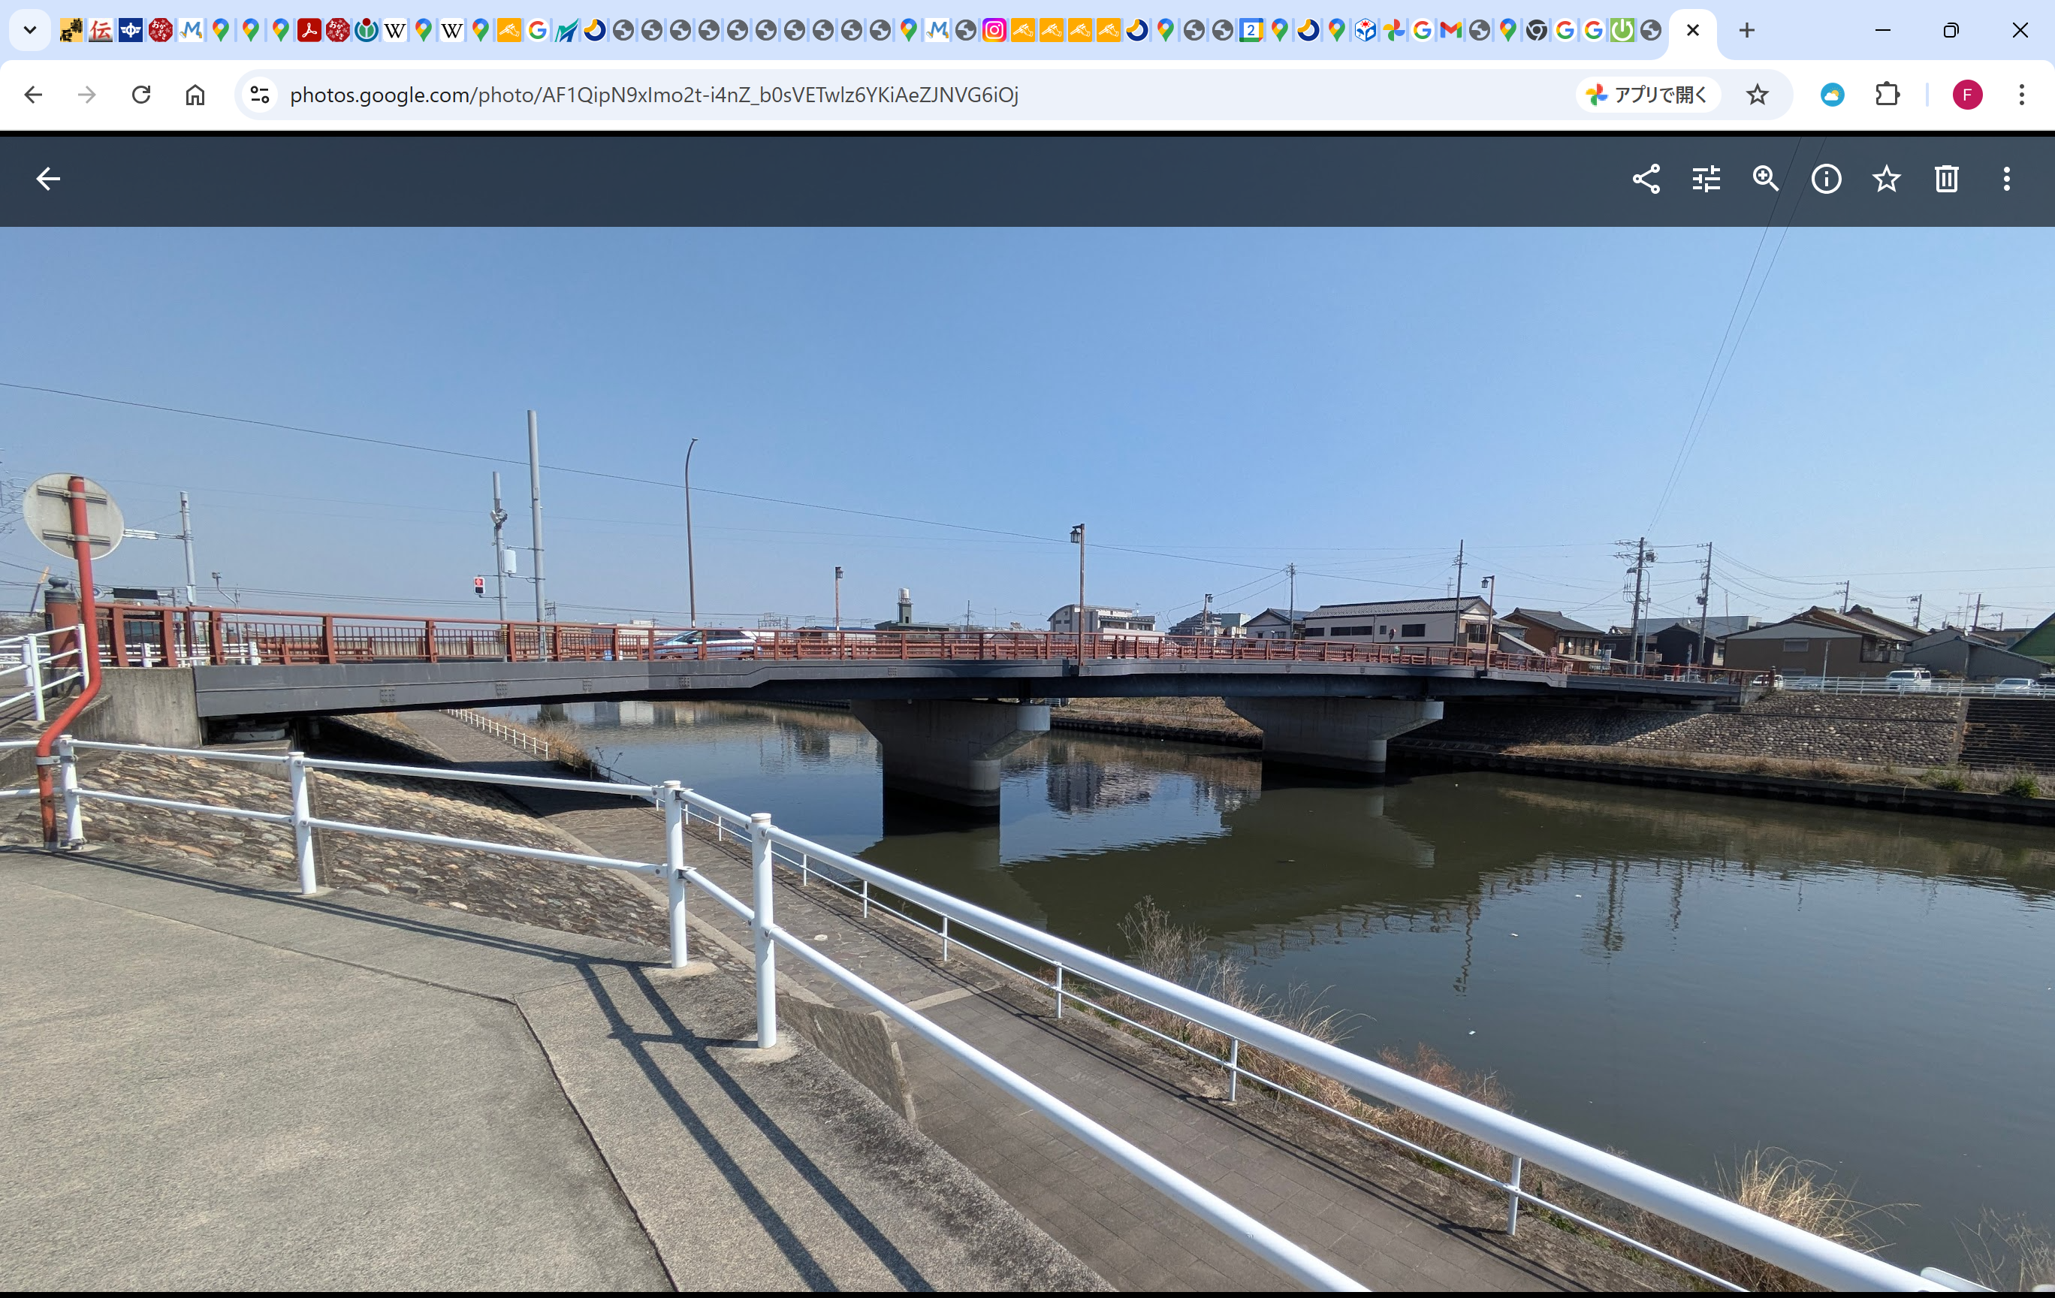Image resolution: width=2055 pixels, height=1298 pixels.
Task: Open Google Photos more options menu
Action: 2006,178
